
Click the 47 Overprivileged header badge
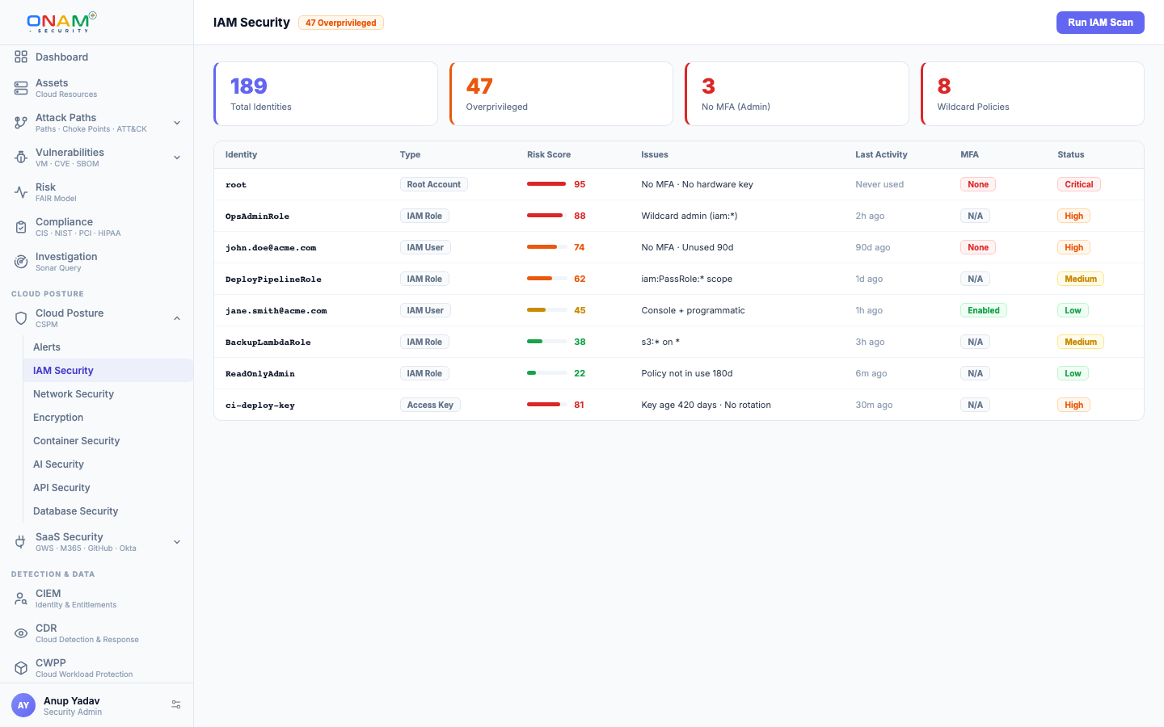[341, 23]
